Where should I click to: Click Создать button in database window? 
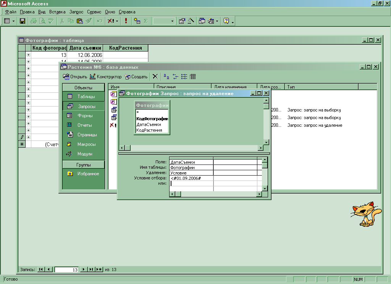click(136, 77)
